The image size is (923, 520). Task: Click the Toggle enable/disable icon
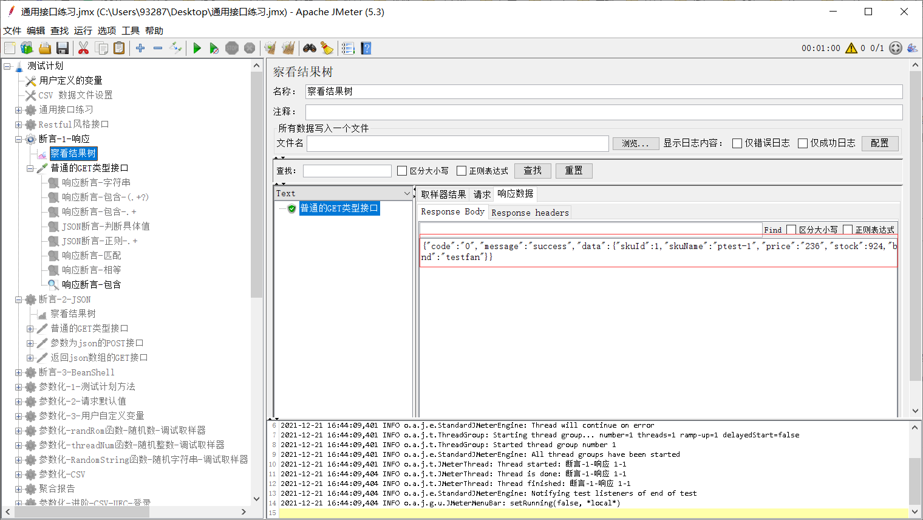click(x=175, y=48)
